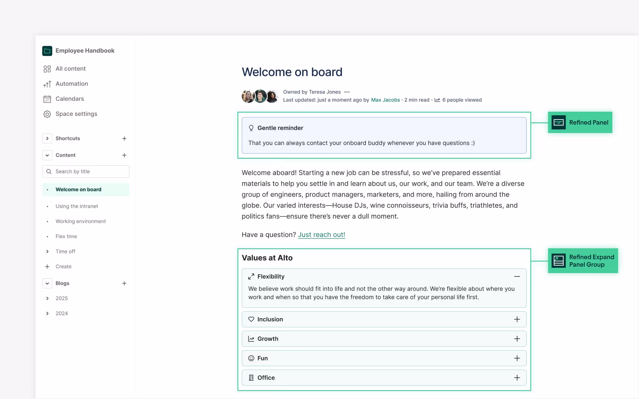This screenshot has width=639, height=399.
Task: Collapse the Flexibility panel
Action: click(x=517, y=276)
